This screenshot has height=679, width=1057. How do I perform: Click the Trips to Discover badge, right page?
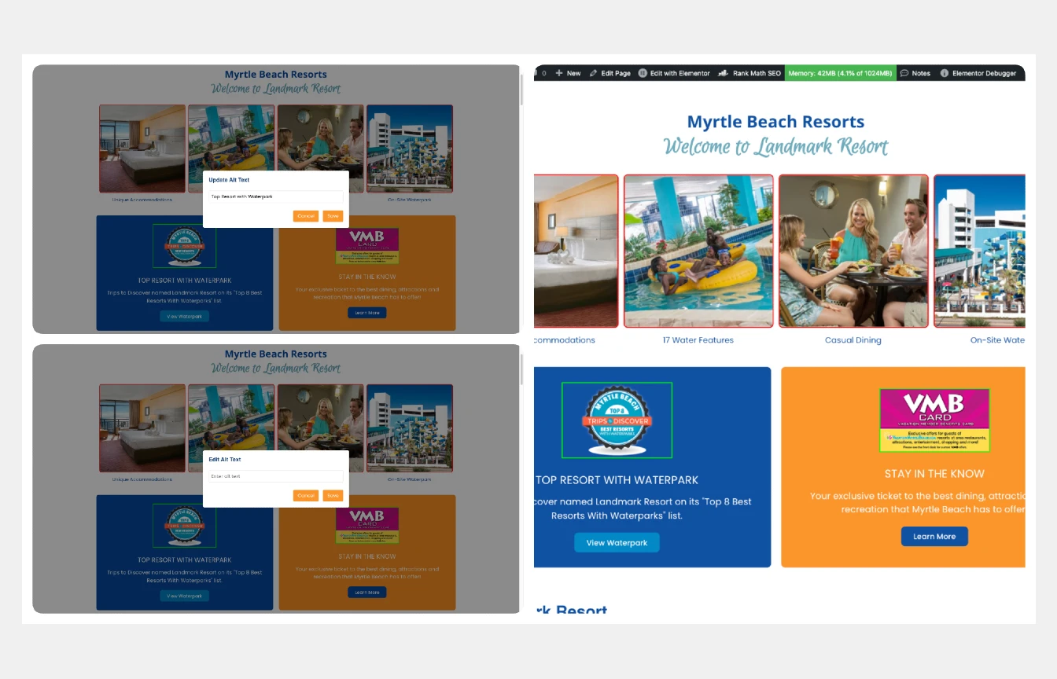coord(617,420)
